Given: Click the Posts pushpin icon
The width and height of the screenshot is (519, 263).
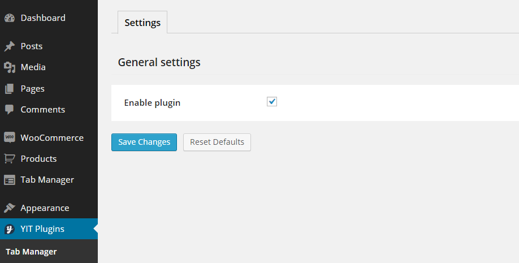Looking at the screenshot, I should click(9, 46).
